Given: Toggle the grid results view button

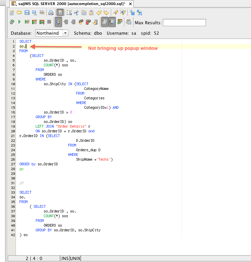Looking at the screenshot, I should pos(104,22).
